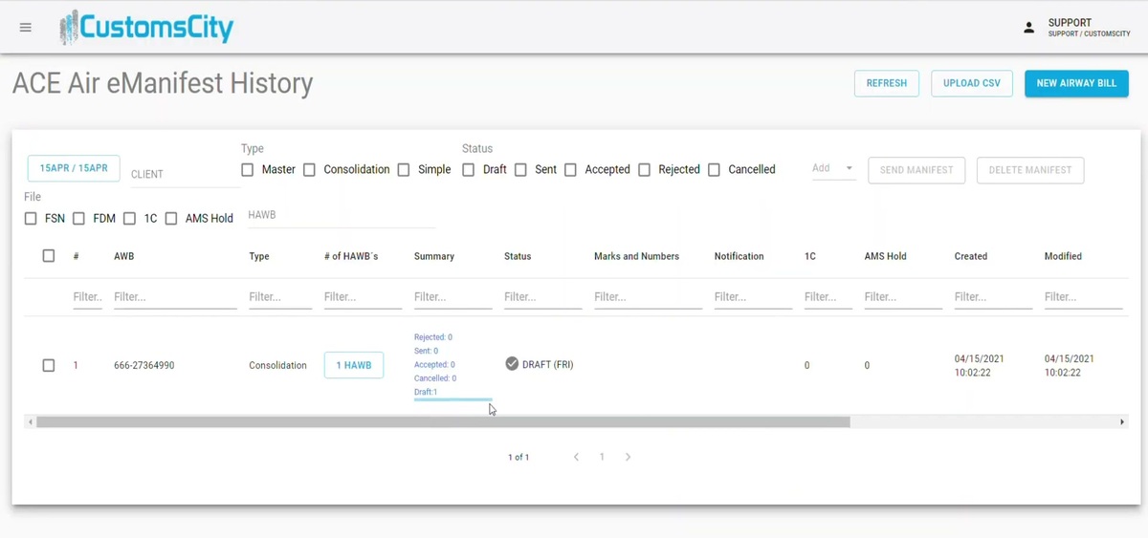Click the Refresh button
The height and width of the screenshot is (538, 1148).
tap(887, 83)
